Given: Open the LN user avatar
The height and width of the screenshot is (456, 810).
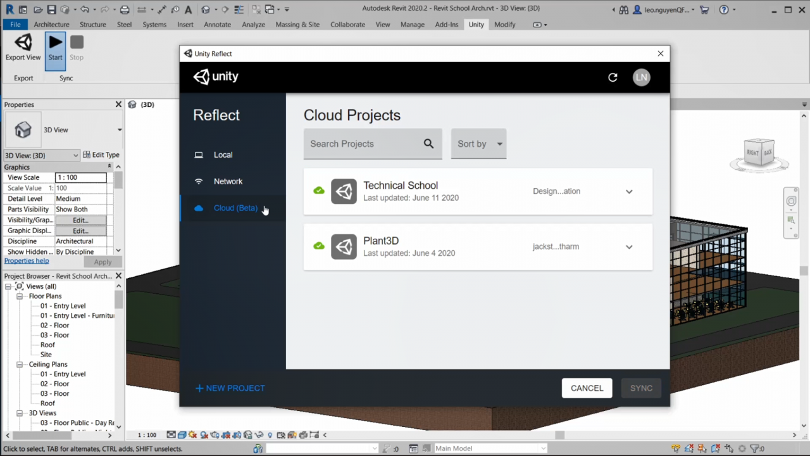Looking at the screenshot, I should coord(642,77).
